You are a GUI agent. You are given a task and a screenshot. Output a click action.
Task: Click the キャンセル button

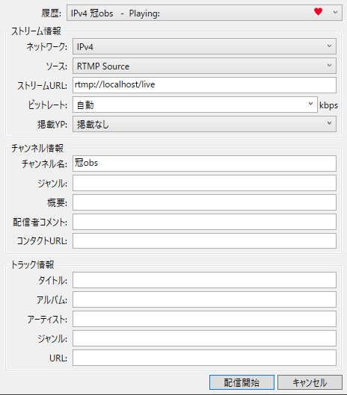click(310, 382)
